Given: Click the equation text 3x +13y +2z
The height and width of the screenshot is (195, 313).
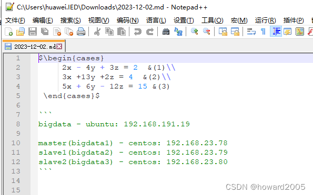Looking at the screenshot, I should [x=88, y=77].
